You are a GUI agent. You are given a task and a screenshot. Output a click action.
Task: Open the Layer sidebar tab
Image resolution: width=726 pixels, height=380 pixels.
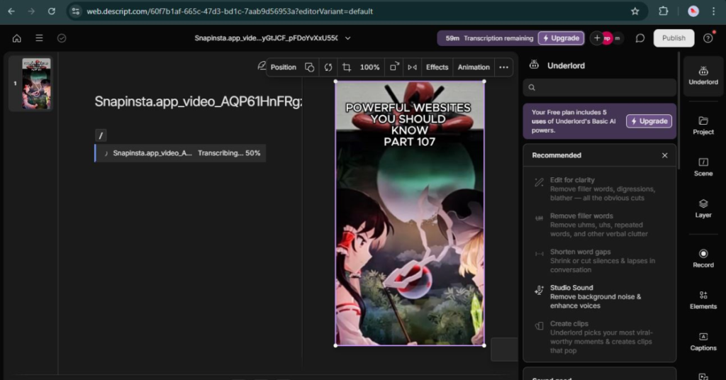(x=703, y=208)
